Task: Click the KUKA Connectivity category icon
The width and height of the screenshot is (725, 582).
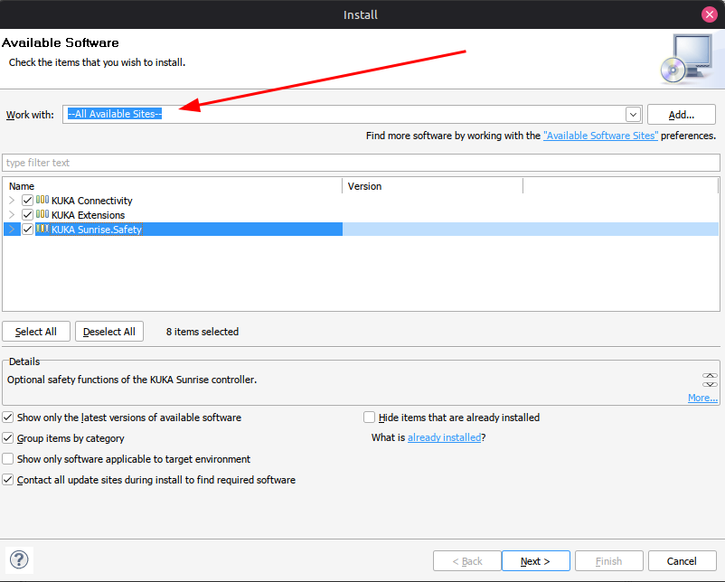Action: click(x=42, y=200)
